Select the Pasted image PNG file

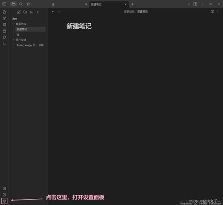coord(30,45)
